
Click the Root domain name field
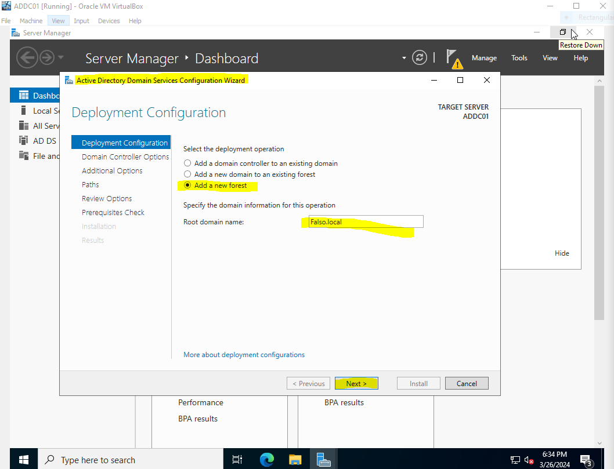(x=366, y=222)
